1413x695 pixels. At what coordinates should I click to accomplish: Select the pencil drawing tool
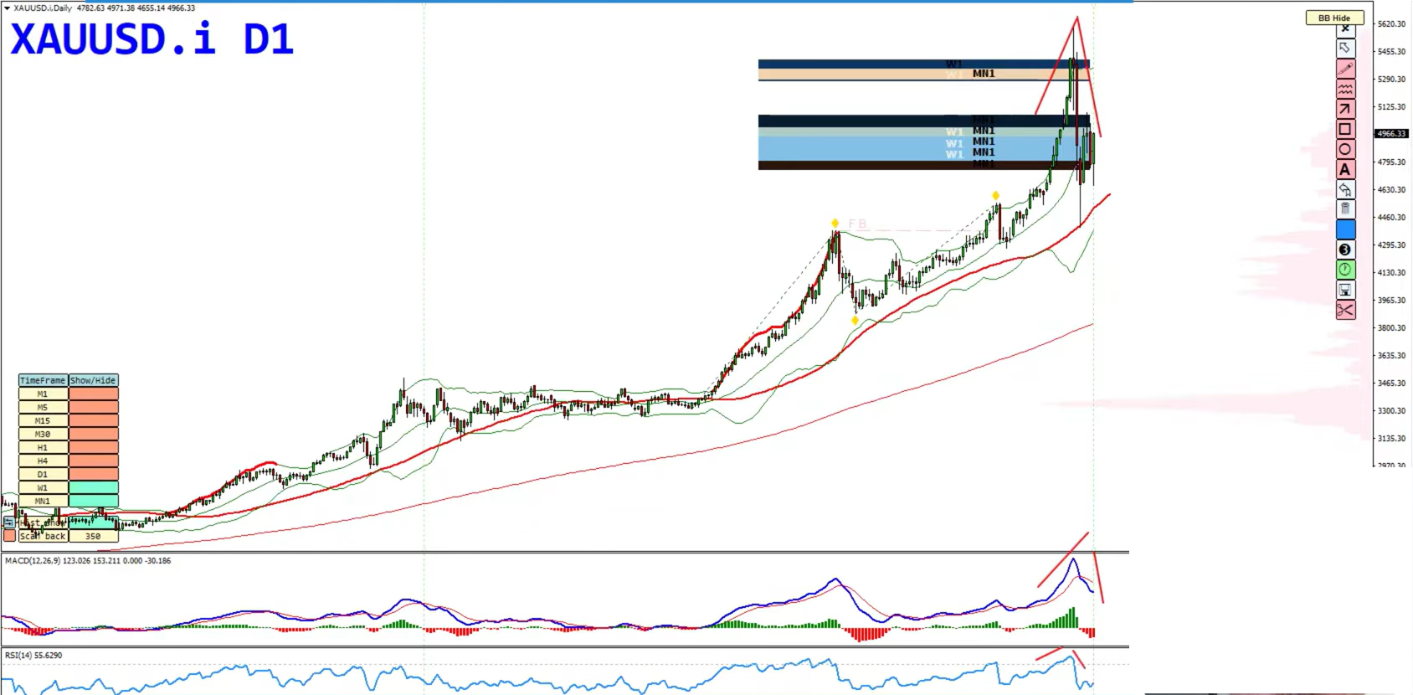tap(1345, 69)
